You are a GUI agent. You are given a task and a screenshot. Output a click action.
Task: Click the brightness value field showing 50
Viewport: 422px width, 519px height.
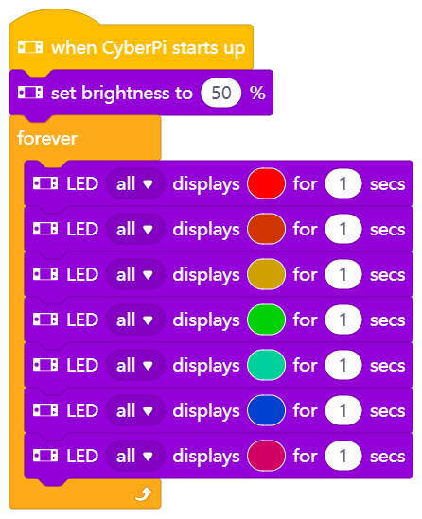click(221, 93)
